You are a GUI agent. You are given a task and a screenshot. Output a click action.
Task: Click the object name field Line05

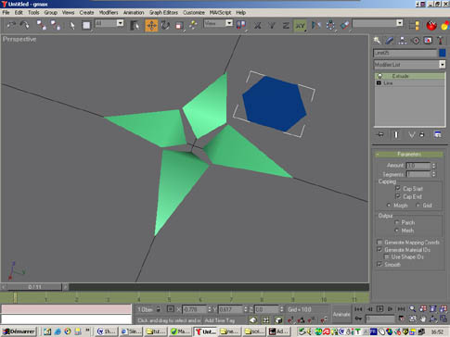coord(405,53)
